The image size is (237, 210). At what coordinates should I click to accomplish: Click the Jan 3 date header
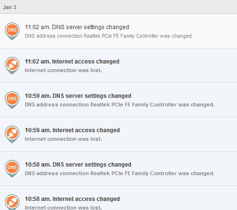click(x=10, y=7)
